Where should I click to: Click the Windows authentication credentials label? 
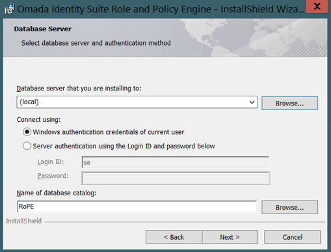109,132
